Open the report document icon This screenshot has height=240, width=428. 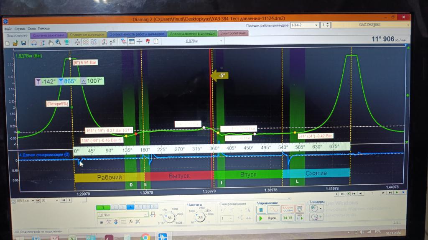pyautogui.click(x=156, y=41)
